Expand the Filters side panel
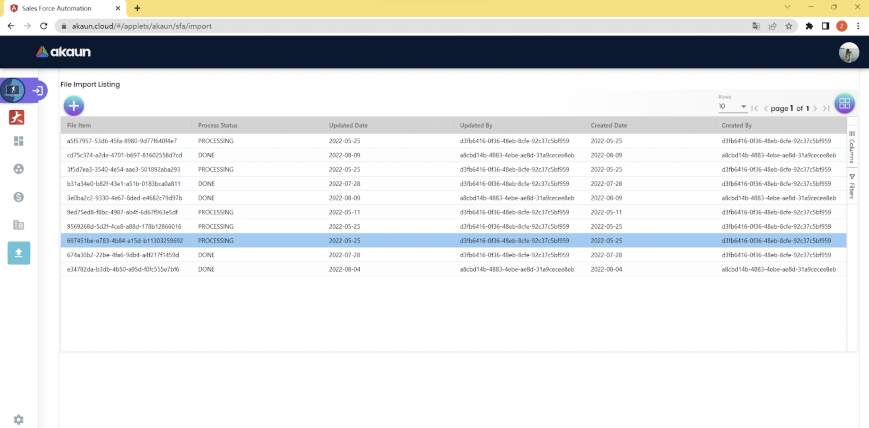 (x=852, y=186)
